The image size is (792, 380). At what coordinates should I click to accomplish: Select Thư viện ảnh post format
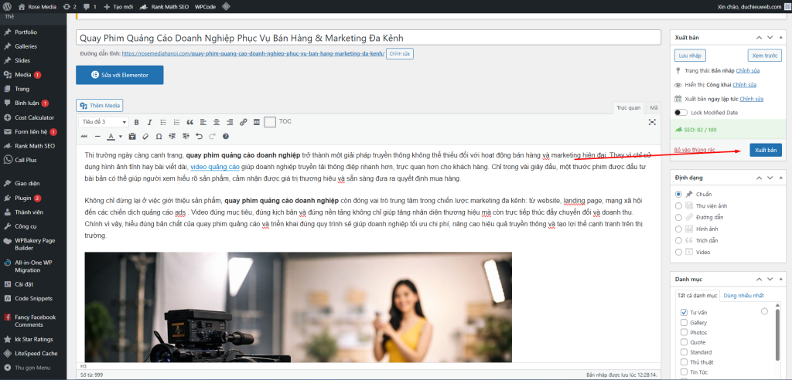[678, 206]
